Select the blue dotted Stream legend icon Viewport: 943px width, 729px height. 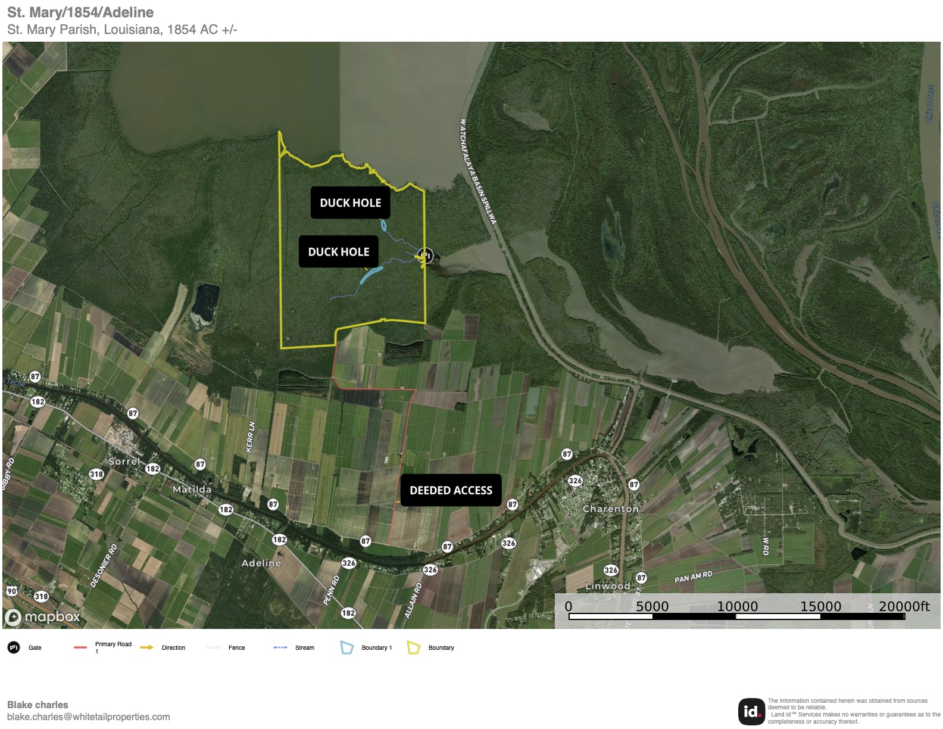coord(280,647)
